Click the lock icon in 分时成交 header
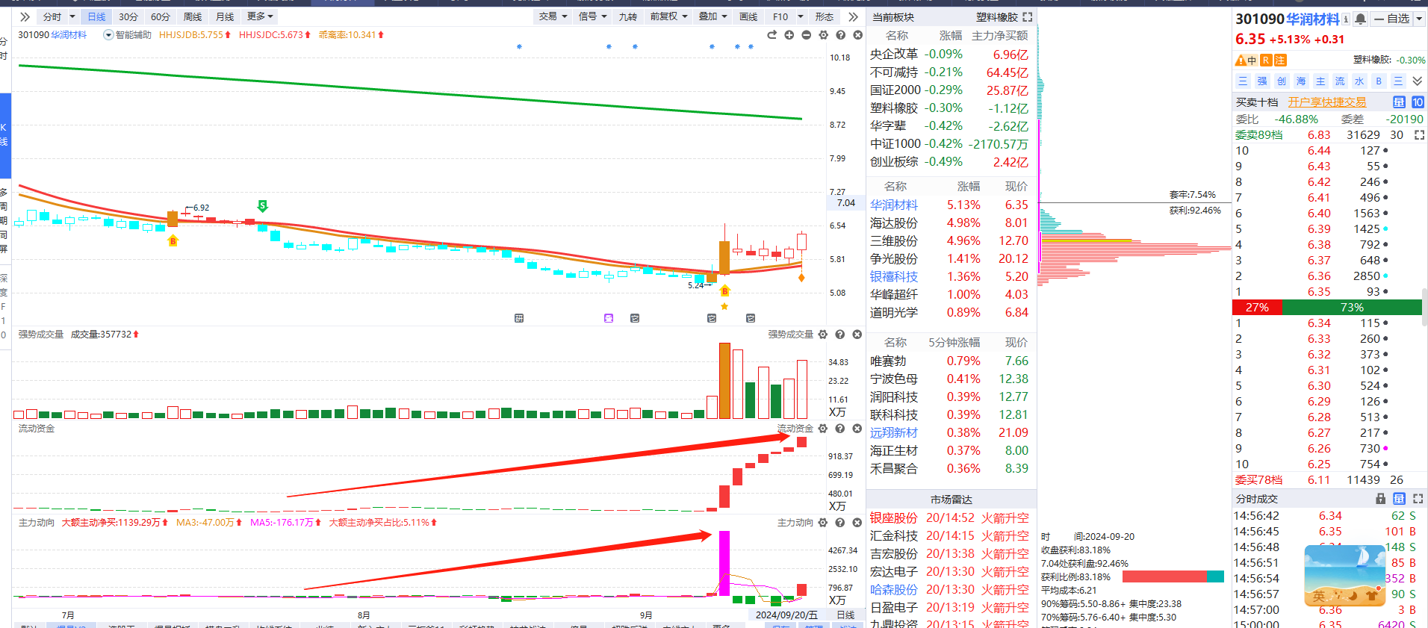 click(1381, 499)
